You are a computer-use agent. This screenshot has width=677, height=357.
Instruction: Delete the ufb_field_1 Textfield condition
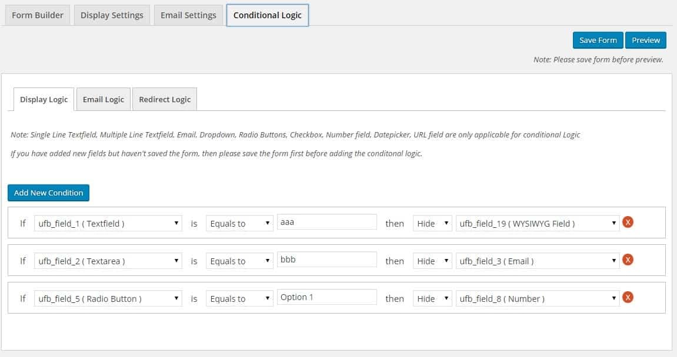pyautogui.click(x=628, y=223)
